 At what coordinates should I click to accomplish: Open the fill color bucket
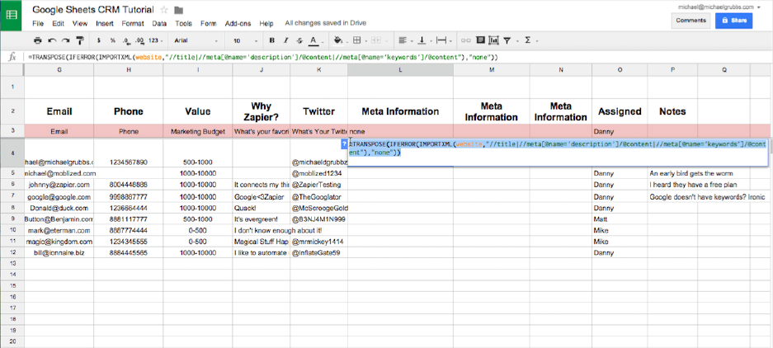click(x=339, y=40)
